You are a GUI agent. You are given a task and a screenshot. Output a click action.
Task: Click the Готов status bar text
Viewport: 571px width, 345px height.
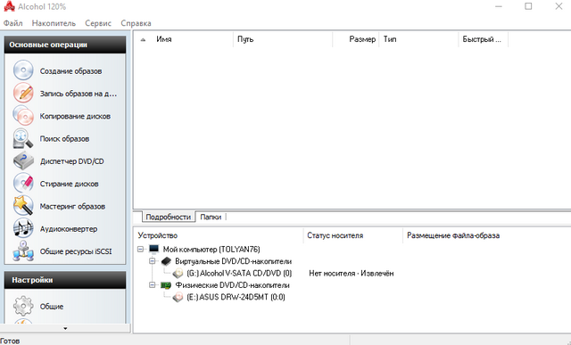click(10, 341)
